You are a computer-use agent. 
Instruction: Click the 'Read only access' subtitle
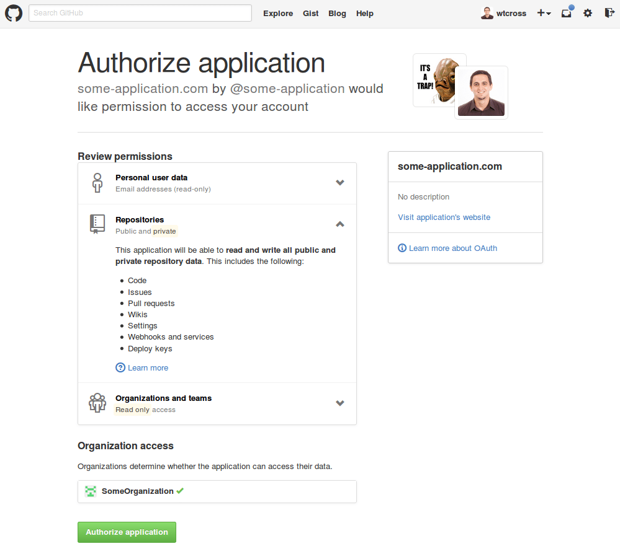[145, 410]
